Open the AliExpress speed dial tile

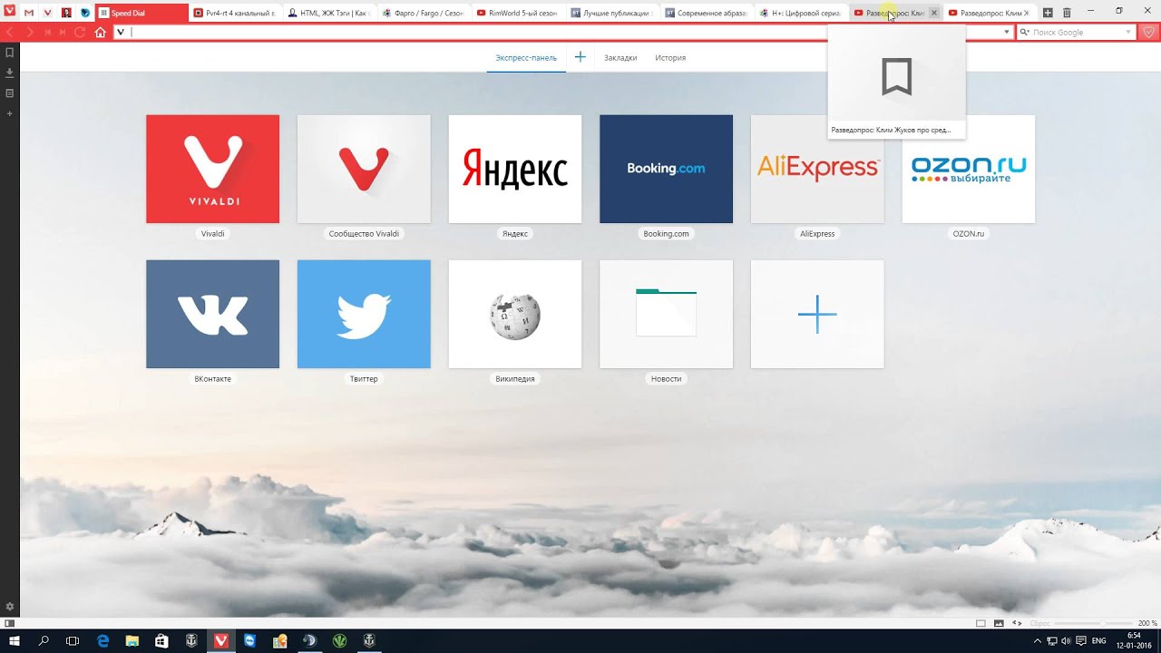coord(817,169)
